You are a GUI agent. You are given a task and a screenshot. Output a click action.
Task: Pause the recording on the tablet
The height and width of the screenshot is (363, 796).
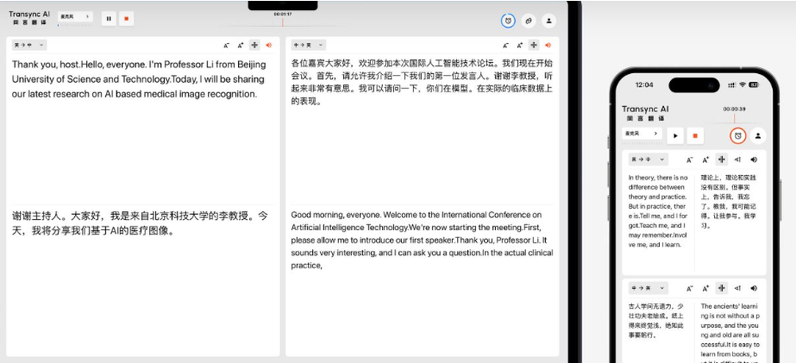[108, 19]
